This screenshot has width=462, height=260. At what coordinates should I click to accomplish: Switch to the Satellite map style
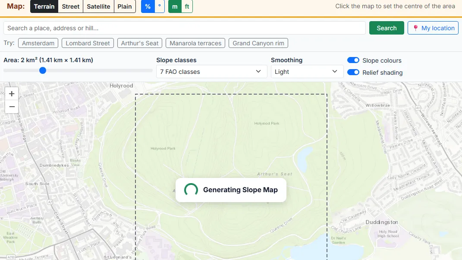pos(98,6)
